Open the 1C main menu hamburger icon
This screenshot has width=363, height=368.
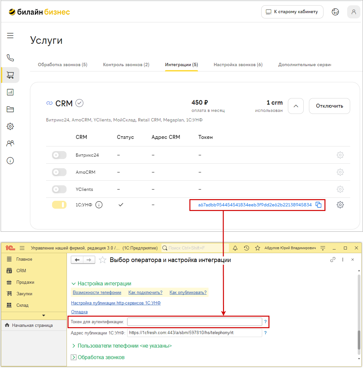tap(22, 248)
